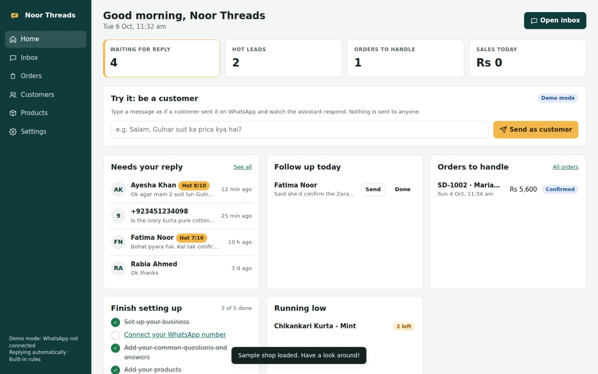
Task: Toggle the 'Set up your business' checkmark
Action: [x=116, y=322]
